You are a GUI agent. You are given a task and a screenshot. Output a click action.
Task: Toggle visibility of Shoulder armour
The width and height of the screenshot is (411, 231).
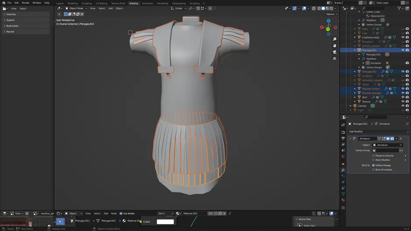[x=403, y=89]
